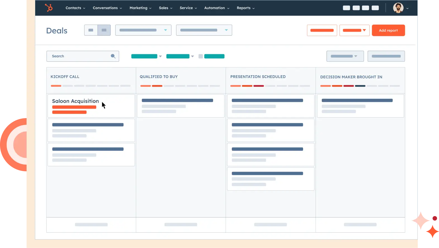Click the last white icon before avatar
439x248 pixels.
pos(375,8)
